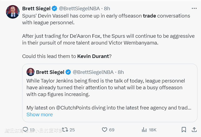Open Brett Siegel's profile avatar
Image resolution: width=201 pixels, height=137 pixels.
click(x=13, y=12)
